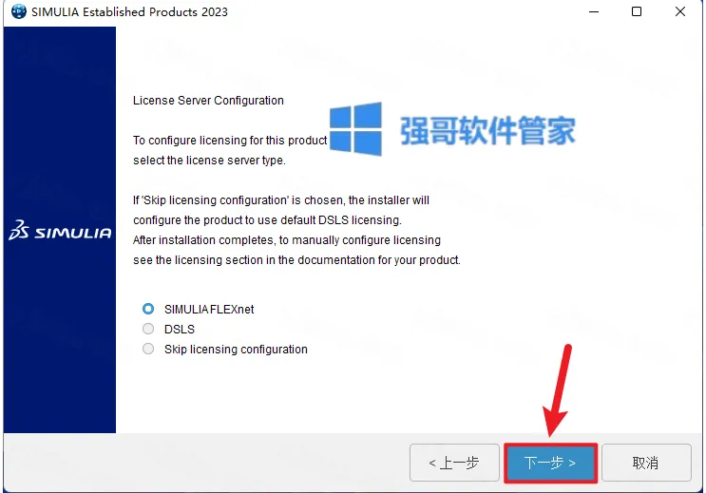Viewport: 706px width, 493px height.
Task: Click the License Server Configuration heading
Action: tap(208, 101)
